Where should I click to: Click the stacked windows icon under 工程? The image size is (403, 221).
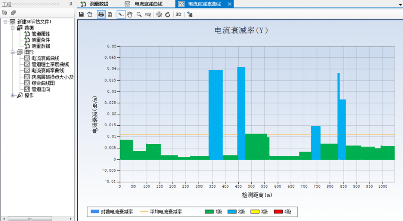point(13,13)
